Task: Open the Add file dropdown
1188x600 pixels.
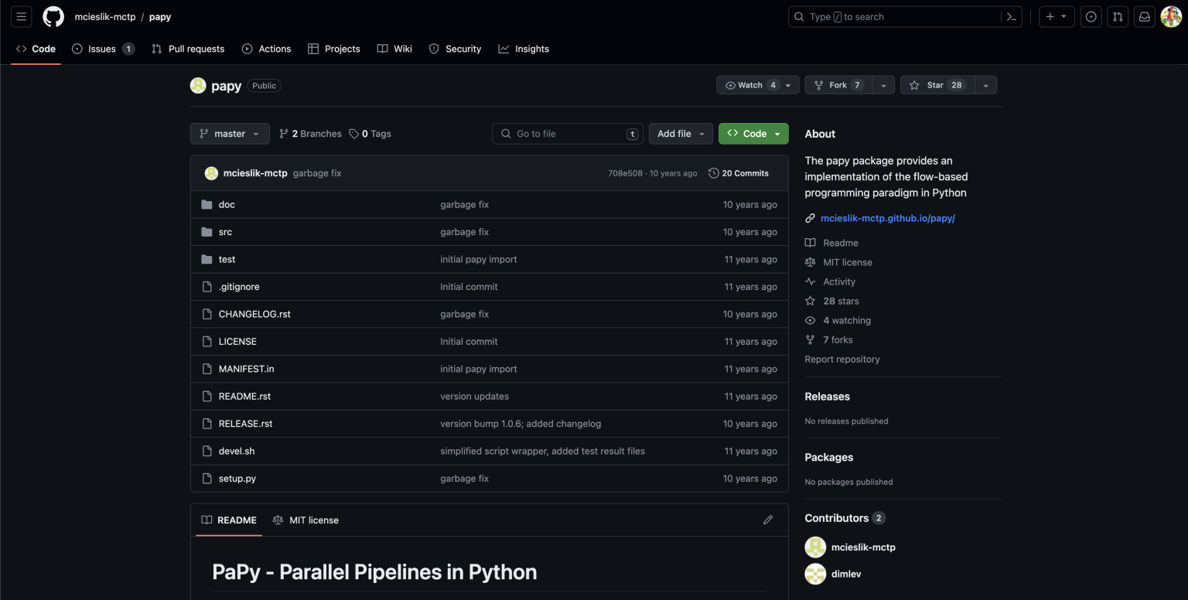Action: point(681,134)
